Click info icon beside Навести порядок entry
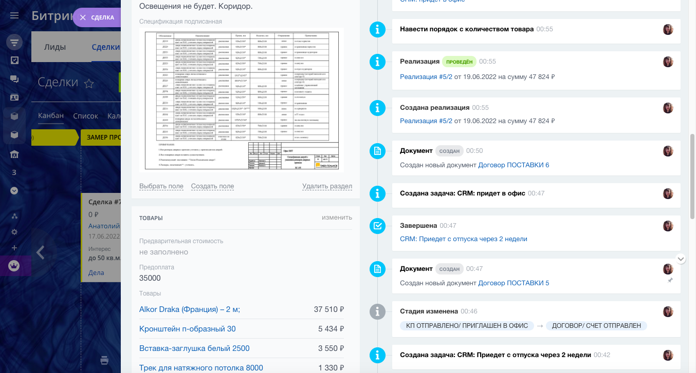 pos(378,30)
